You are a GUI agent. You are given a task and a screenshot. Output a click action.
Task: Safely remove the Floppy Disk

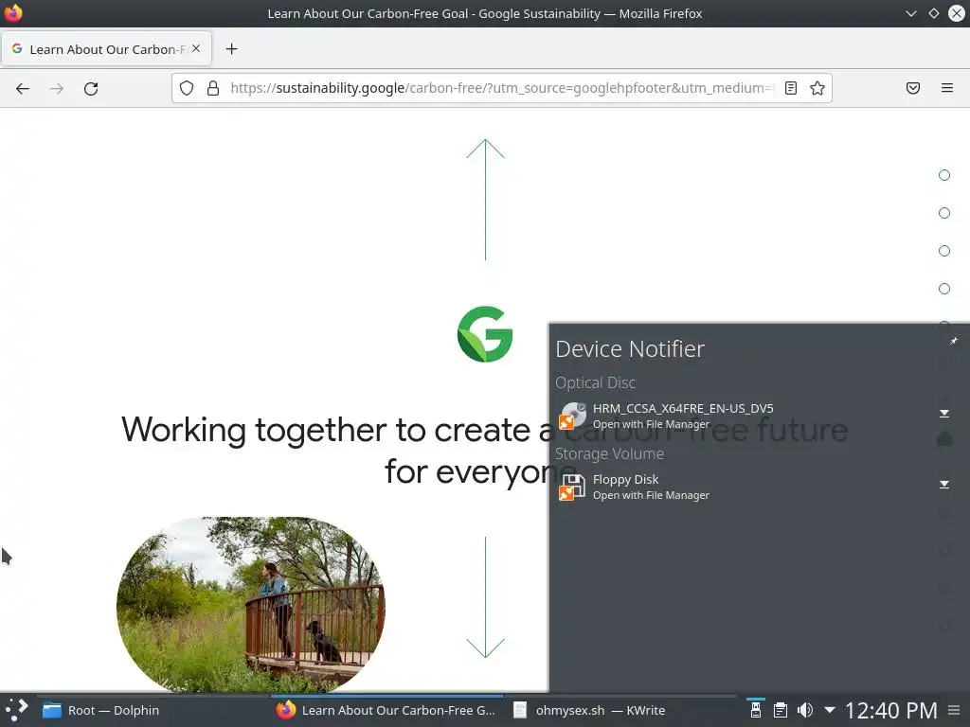(x=944, y=484)
